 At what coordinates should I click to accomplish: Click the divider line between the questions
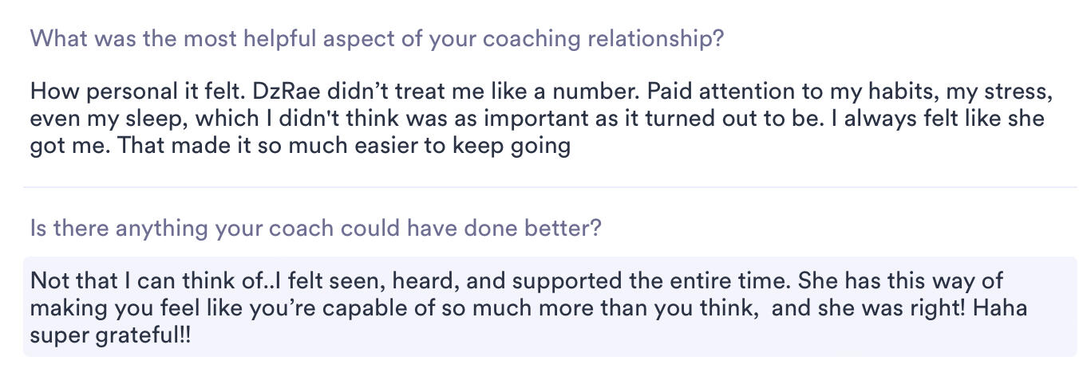[x=550, y=187]
